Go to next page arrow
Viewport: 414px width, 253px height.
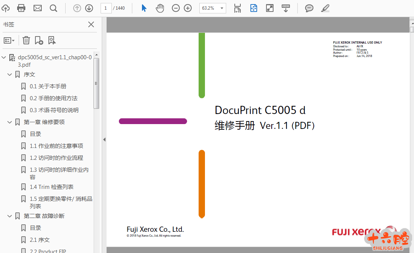pyautogui.click(x=89, y=8)
